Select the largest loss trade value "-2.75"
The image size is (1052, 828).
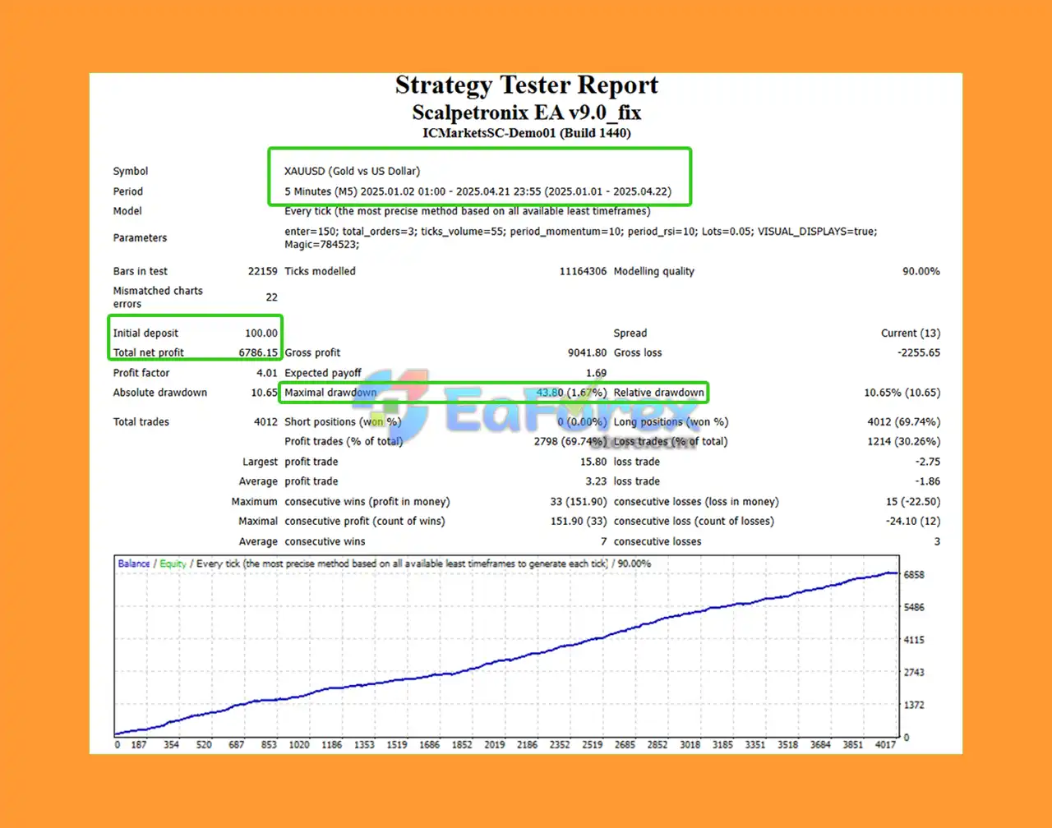tap(928, 462)
